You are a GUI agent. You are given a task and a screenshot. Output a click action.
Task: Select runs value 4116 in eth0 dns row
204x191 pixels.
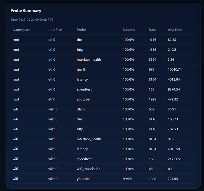coord(153,40)
